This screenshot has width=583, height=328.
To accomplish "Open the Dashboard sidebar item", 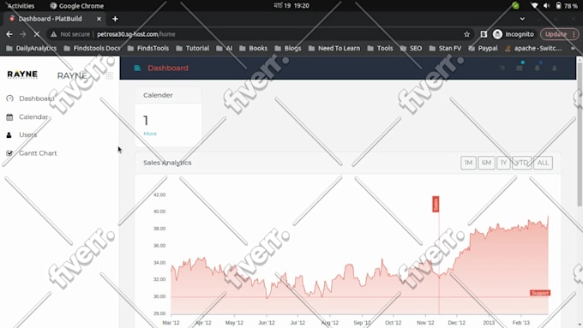I will pyautogui.click(x=36, y=98).
